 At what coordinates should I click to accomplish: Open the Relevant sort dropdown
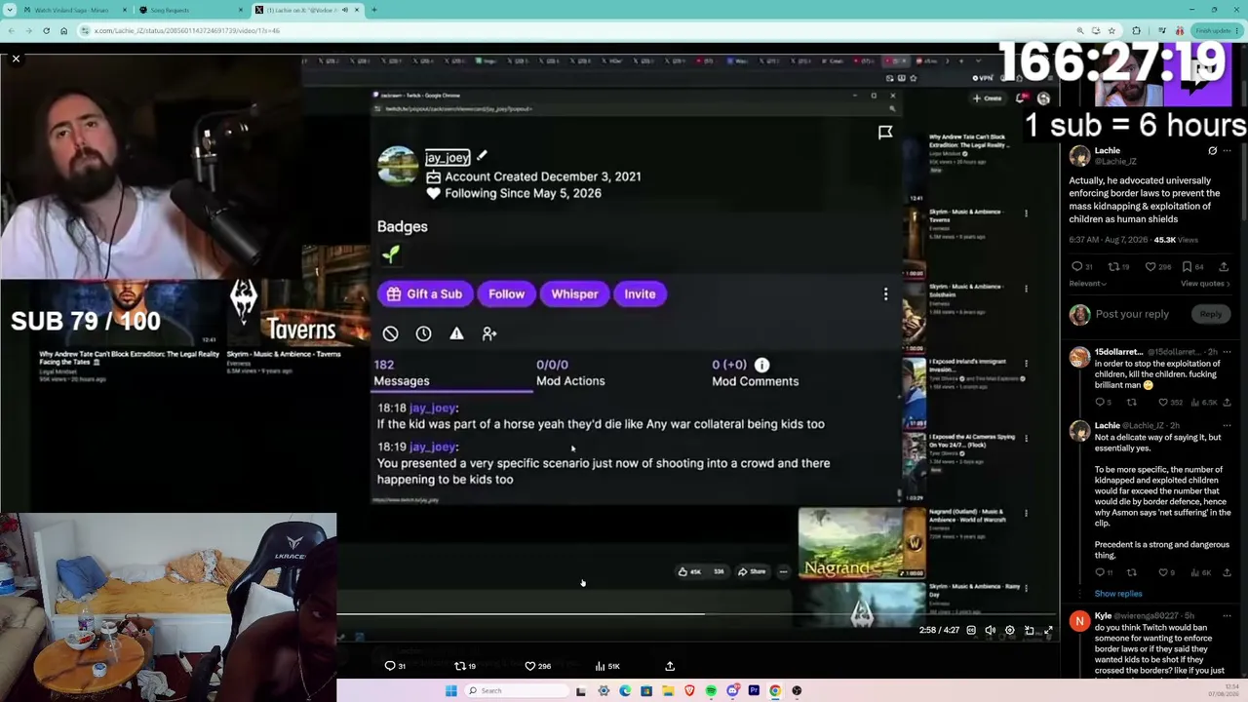coord(1088,284)
